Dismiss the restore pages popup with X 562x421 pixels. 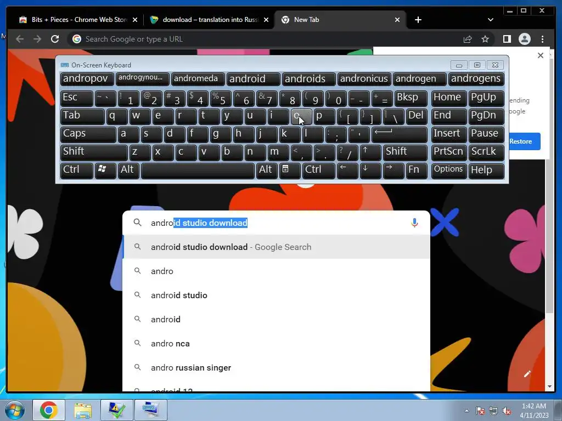541,55
